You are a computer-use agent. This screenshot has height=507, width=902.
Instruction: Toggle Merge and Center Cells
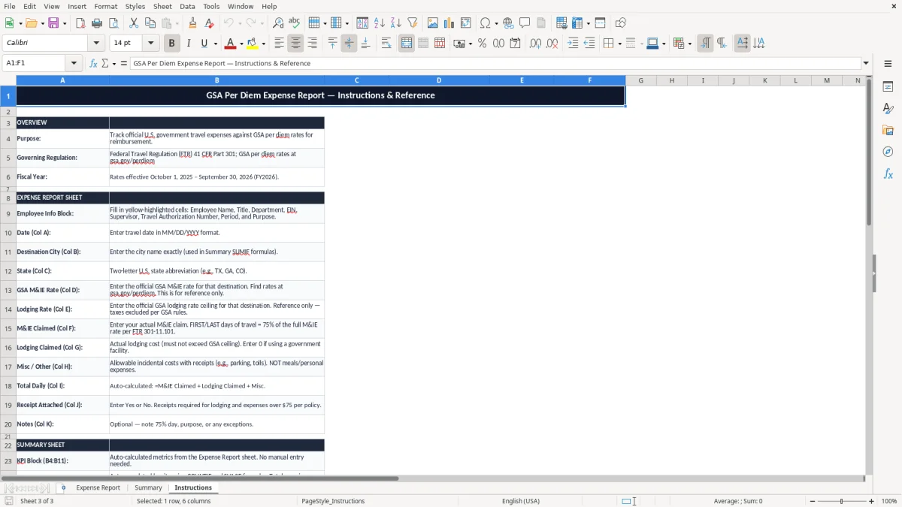[407, 44]
